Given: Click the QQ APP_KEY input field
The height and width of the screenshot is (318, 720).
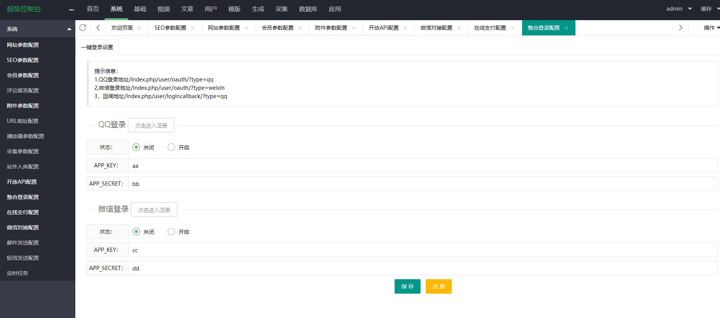Looking at the screenshot, I should click(422, 166).
